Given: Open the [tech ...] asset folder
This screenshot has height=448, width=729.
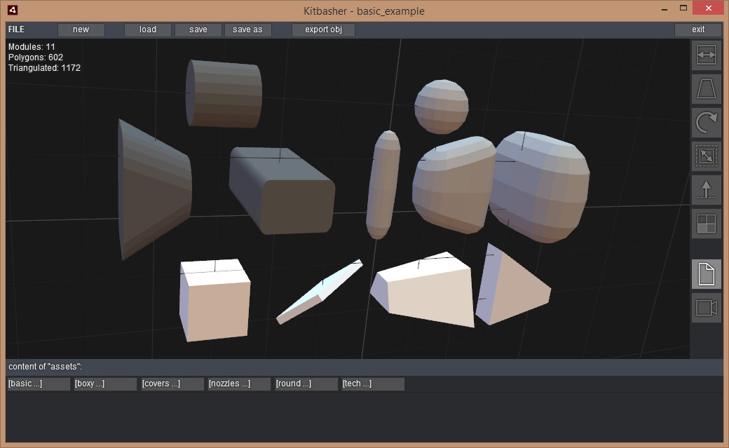Looking at the screenshot, I should (x=373, y=384).
